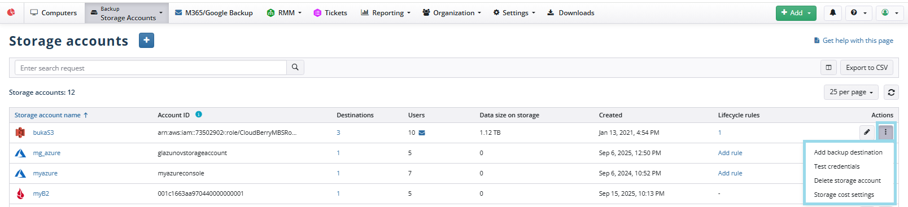Change the 25 per page setting

pyautogui.click(x=851, y=92)
